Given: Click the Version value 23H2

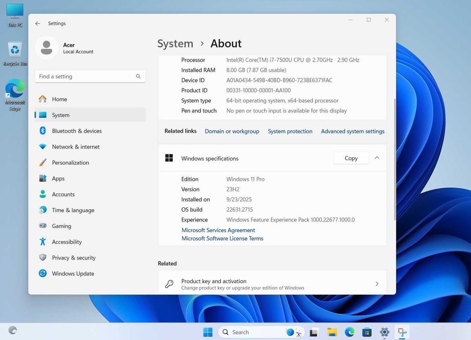Looking at the screenshot, I should (233, 189).
